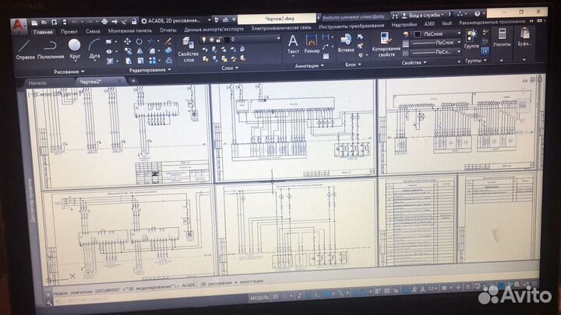
Task: Click the Вставка (Insert block) icon
Action: [x=346, y=43]
